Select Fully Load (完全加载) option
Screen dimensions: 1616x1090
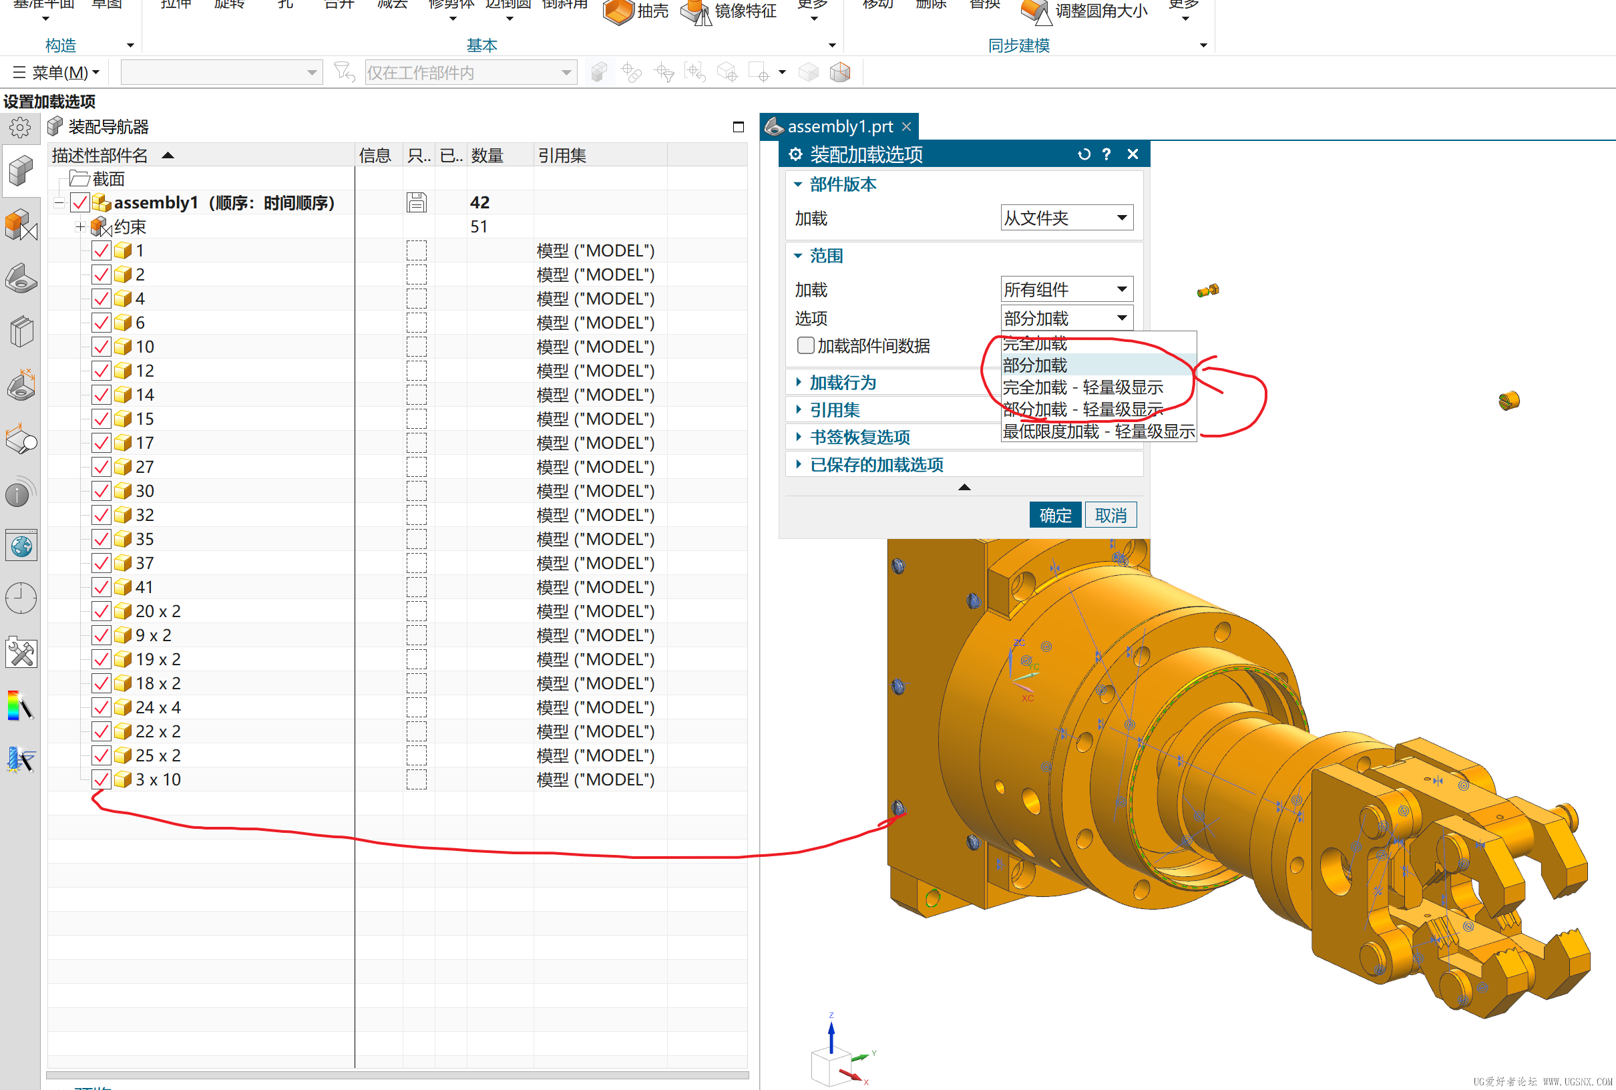[x=1098, y=343]
